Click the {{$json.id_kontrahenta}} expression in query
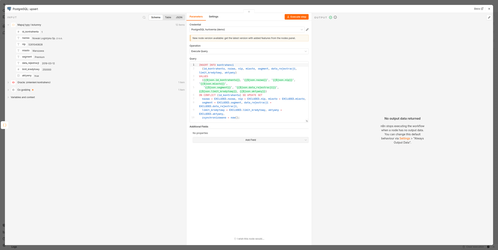Viewport: 498px width, 250px height. point(221,80)
